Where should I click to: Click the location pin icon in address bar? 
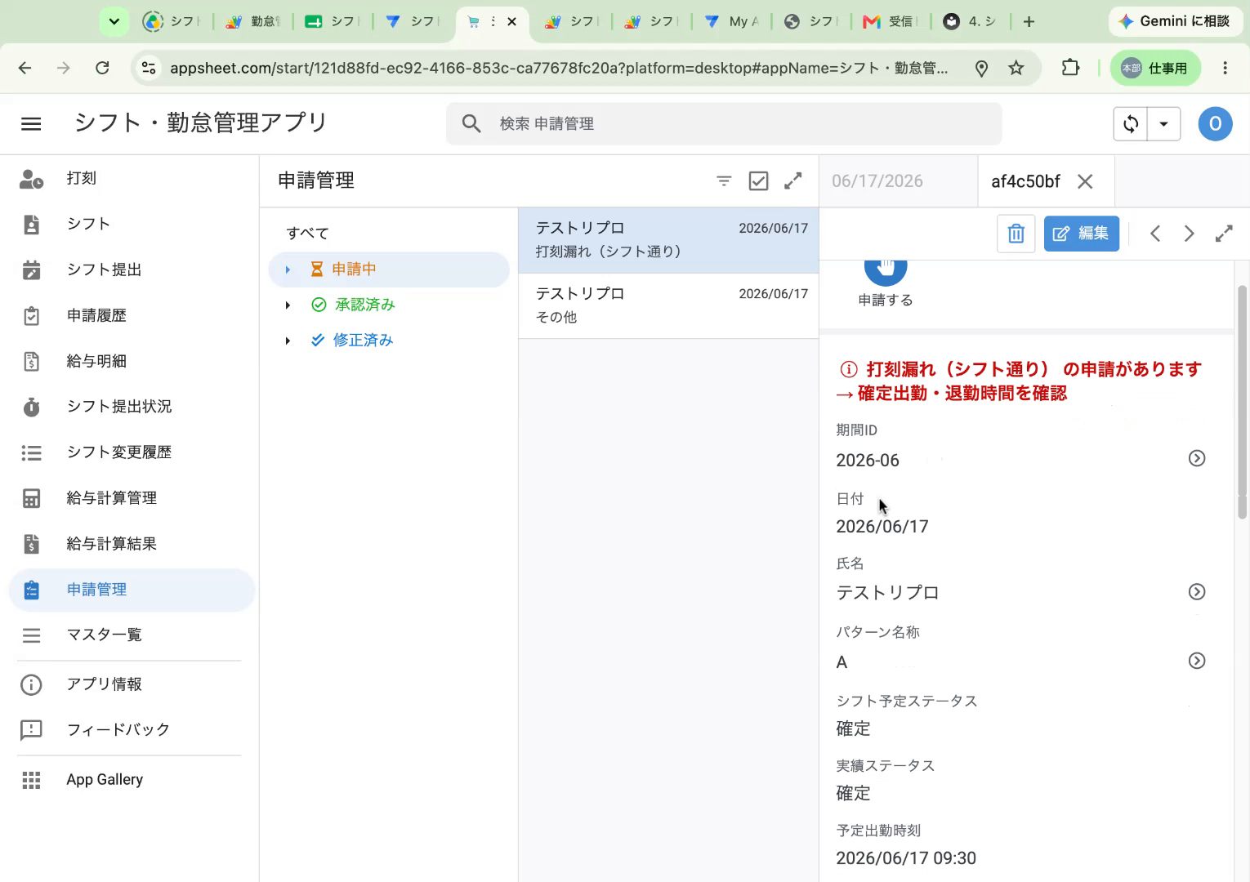coord(982,69)
